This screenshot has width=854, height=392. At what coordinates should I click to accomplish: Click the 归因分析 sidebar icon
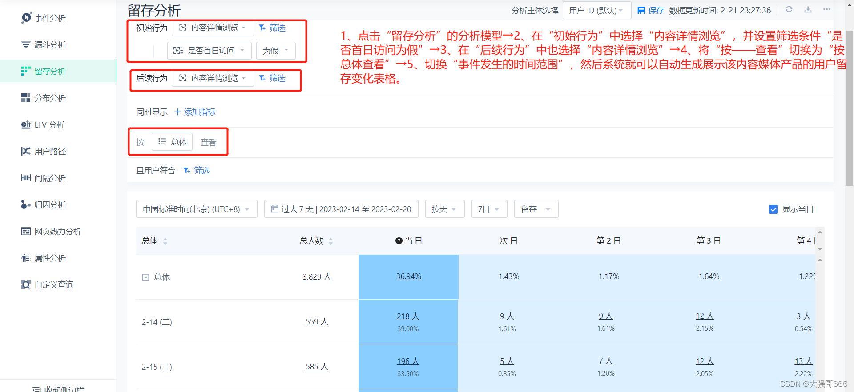tap(26, 204)
